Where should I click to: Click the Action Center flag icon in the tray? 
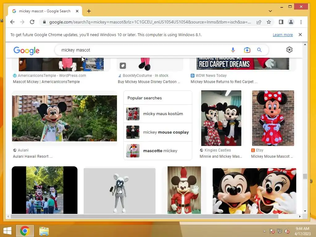point(272,231)
